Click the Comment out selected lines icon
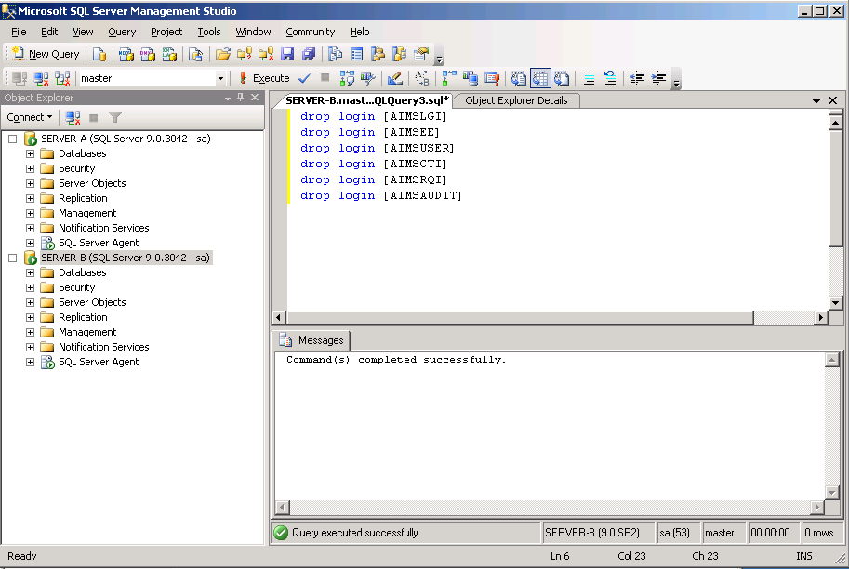Viewport: 849px width, 569px height. pos(589,78)
